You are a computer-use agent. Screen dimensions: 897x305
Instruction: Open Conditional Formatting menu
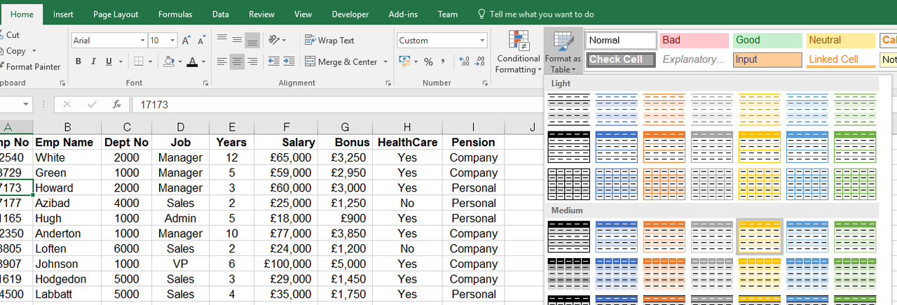(518, 52)
